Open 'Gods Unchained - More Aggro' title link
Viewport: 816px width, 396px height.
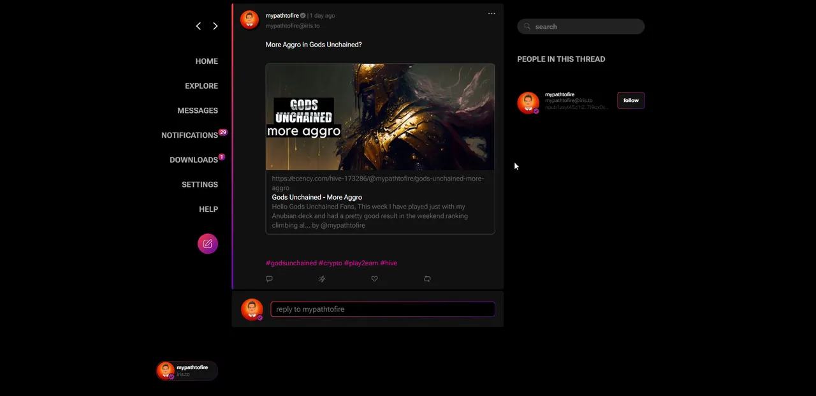317,197
